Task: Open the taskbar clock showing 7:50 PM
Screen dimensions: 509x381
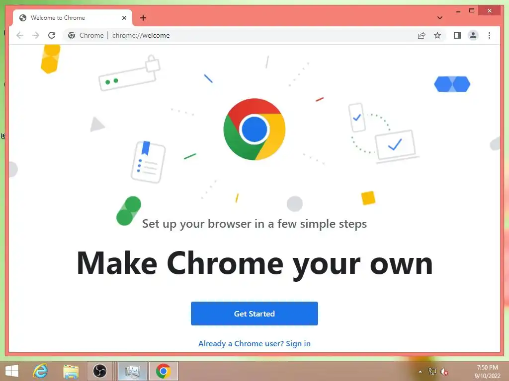Action: coord(487,371)
